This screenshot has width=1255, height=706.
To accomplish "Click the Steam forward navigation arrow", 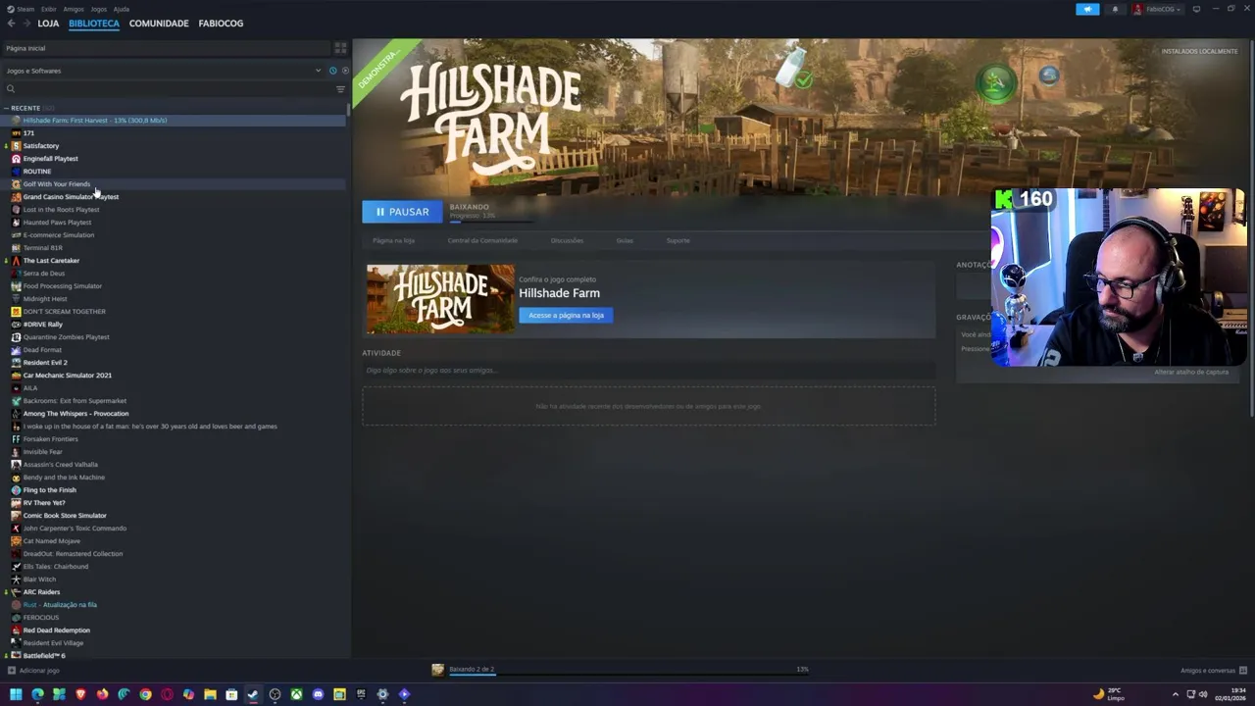I will (x=26, y=24).
